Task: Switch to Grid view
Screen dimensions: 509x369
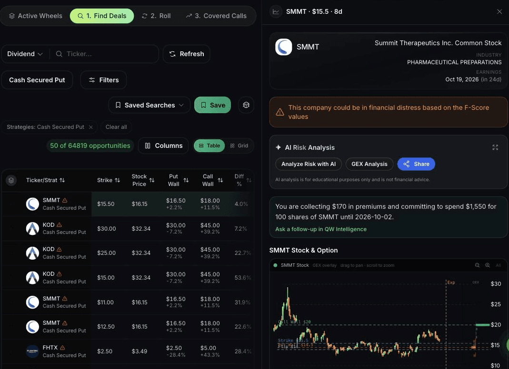Action: point(239,146)
